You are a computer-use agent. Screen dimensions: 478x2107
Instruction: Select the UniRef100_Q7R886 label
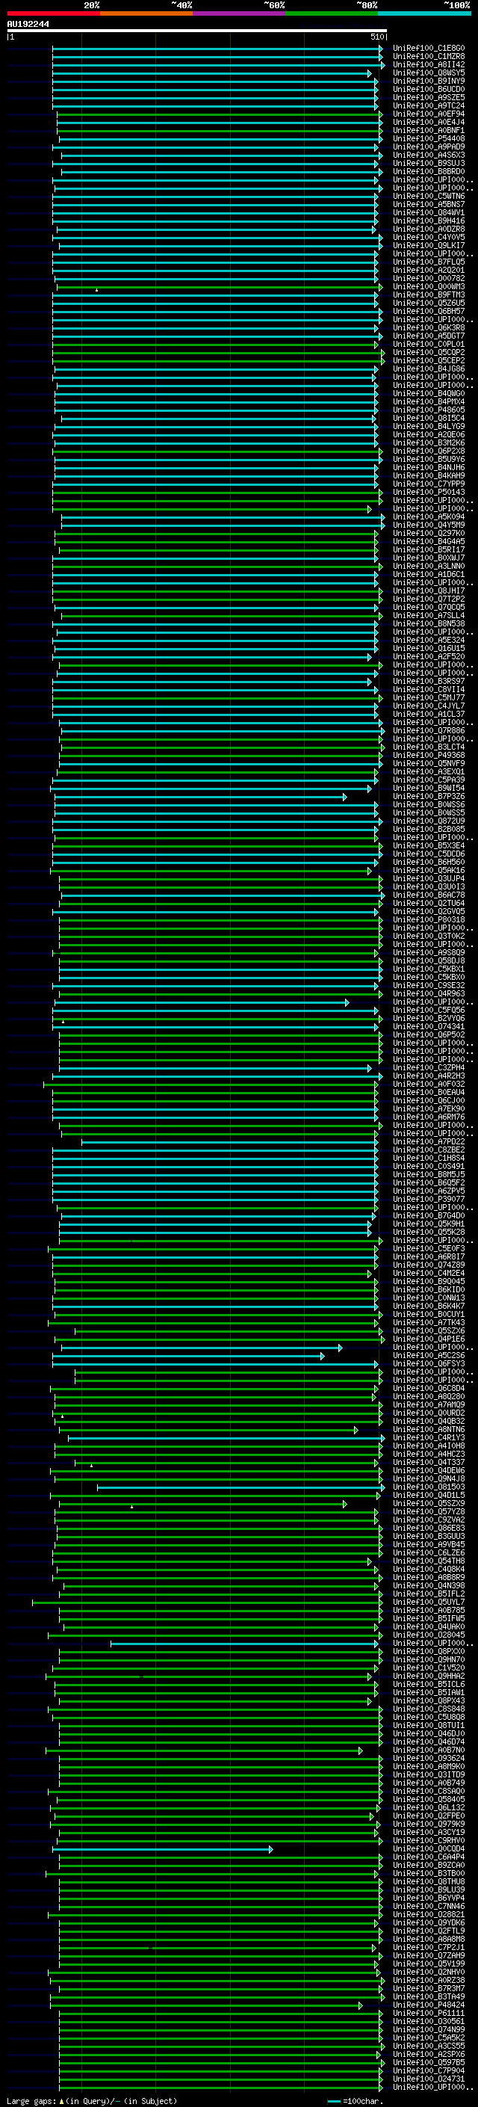(429, 730)
